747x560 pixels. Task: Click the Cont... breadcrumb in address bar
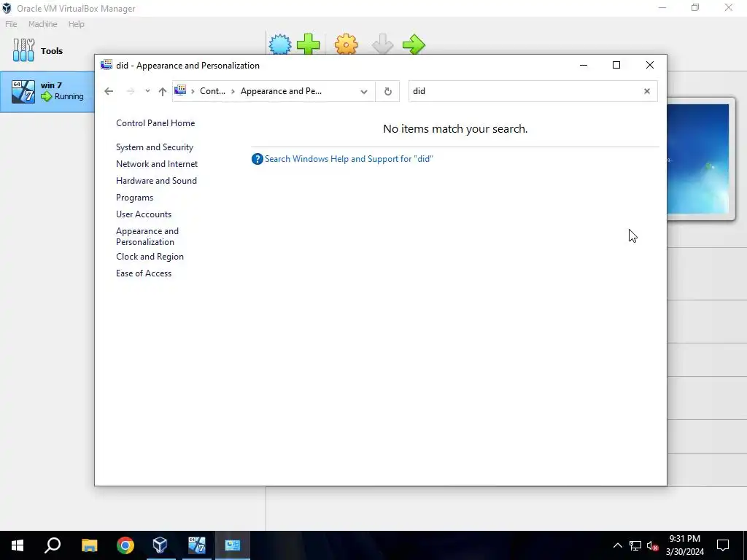coord(212,91)
